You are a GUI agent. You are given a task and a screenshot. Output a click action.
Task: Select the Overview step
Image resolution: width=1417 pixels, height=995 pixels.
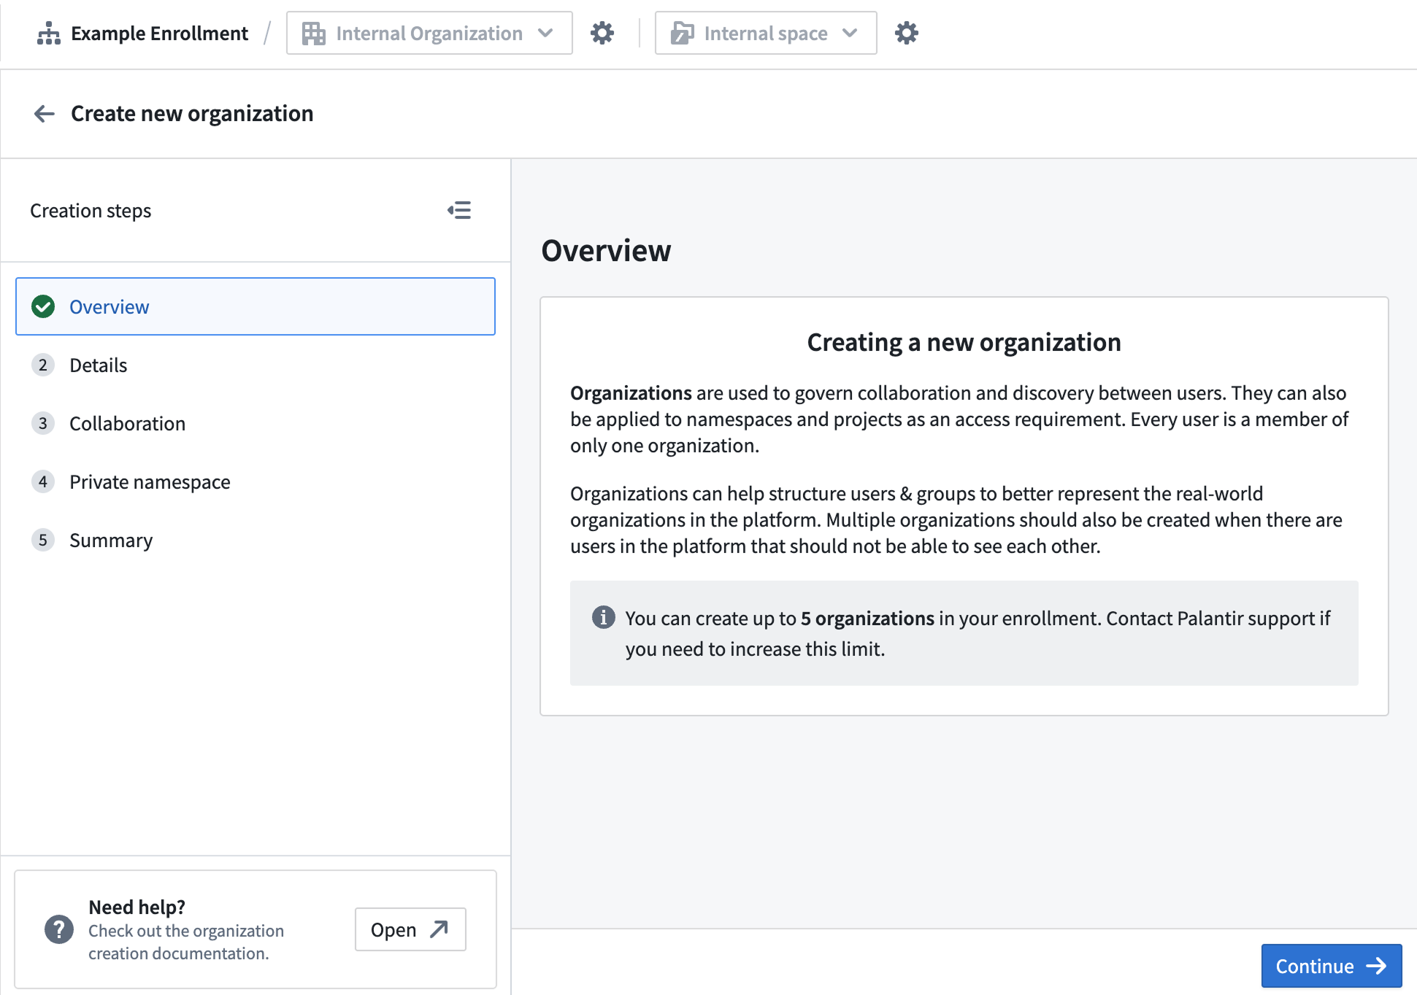click(256, 306)
